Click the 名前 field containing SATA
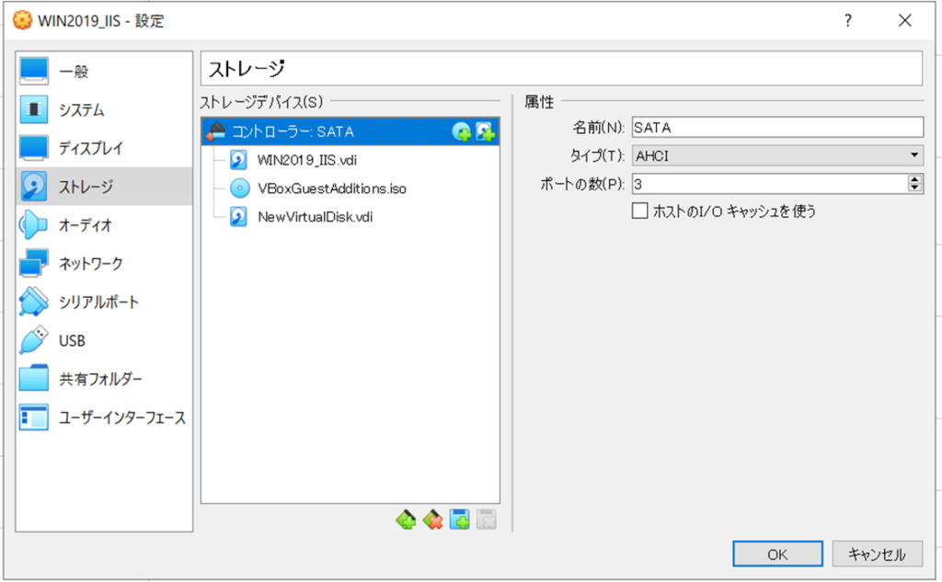 point(776,127)
